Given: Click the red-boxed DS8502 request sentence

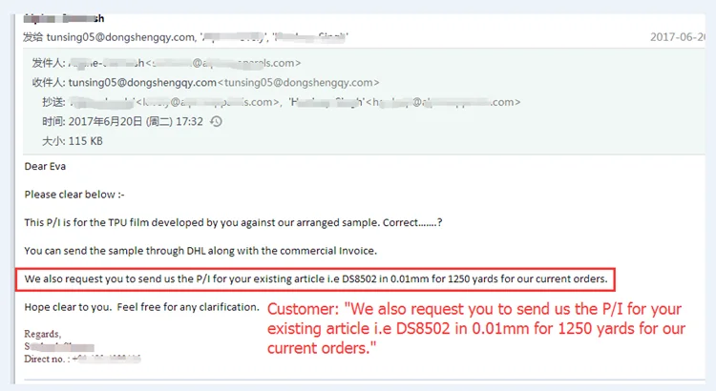Looking at the screenshot, I should 316,279.
